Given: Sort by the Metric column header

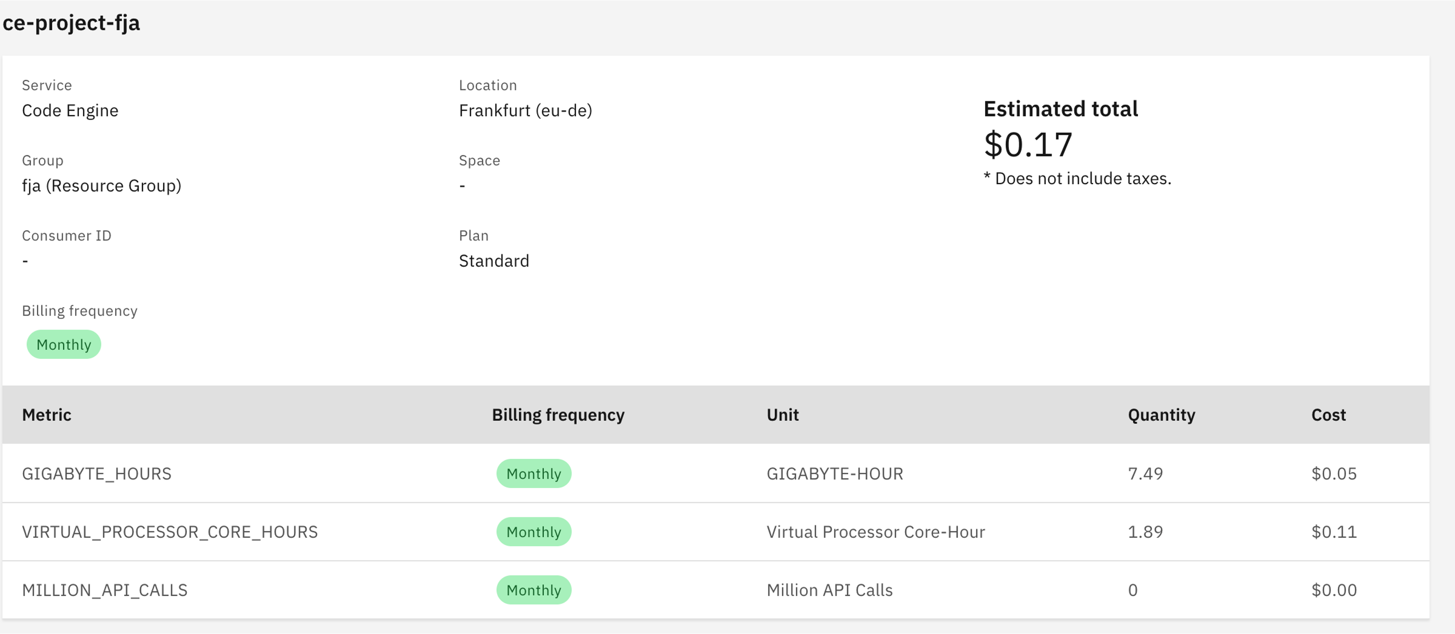Looking at the screenshot, I should [46, 415].
